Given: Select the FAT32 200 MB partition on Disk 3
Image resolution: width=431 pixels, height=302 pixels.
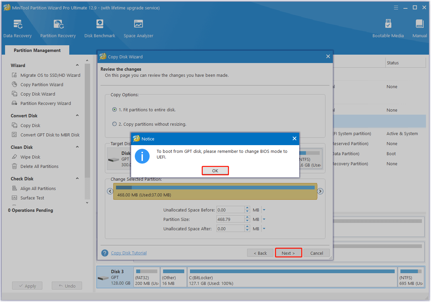Looking at the screenshot, I should tap(146, 277).
